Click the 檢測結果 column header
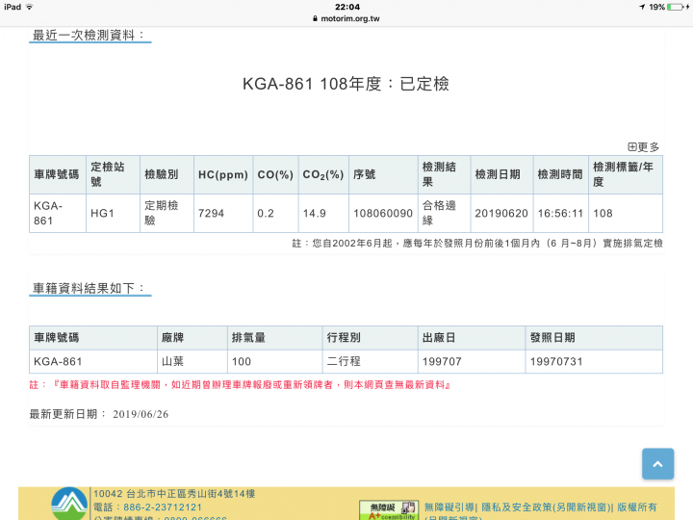The image size is (693, 520). click(444, 174)
